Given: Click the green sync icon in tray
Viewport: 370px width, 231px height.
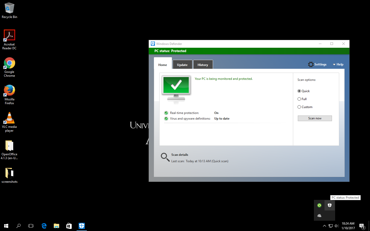Looking at the screenshot, I should coord(319,205).
